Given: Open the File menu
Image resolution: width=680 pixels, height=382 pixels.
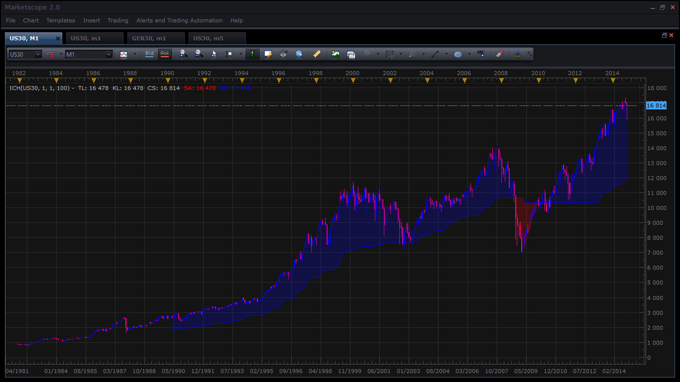Looking at the screenshot, I should pos(10,20).
